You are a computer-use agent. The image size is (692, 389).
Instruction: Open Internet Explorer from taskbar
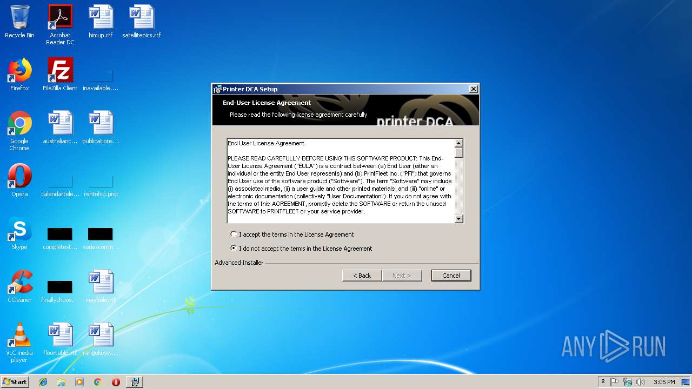(43, 382)
